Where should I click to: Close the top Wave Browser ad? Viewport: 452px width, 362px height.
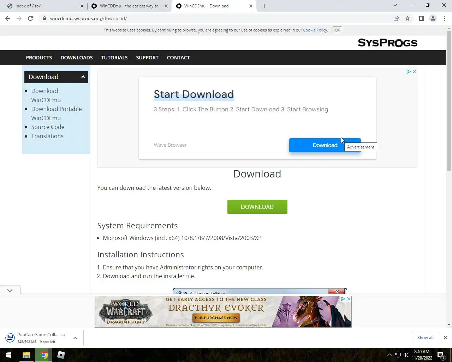[414, 71]
